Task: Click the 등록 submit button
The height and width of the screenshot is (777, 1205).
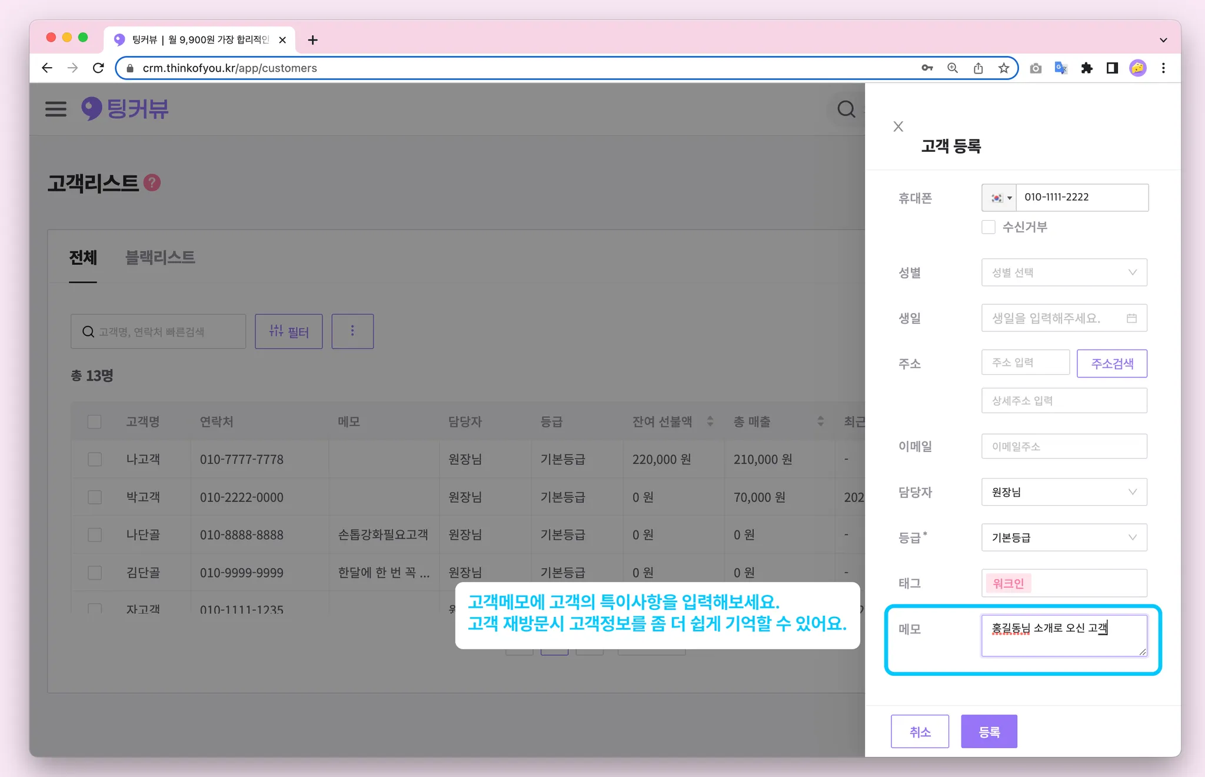Action: tap(988, 732)
